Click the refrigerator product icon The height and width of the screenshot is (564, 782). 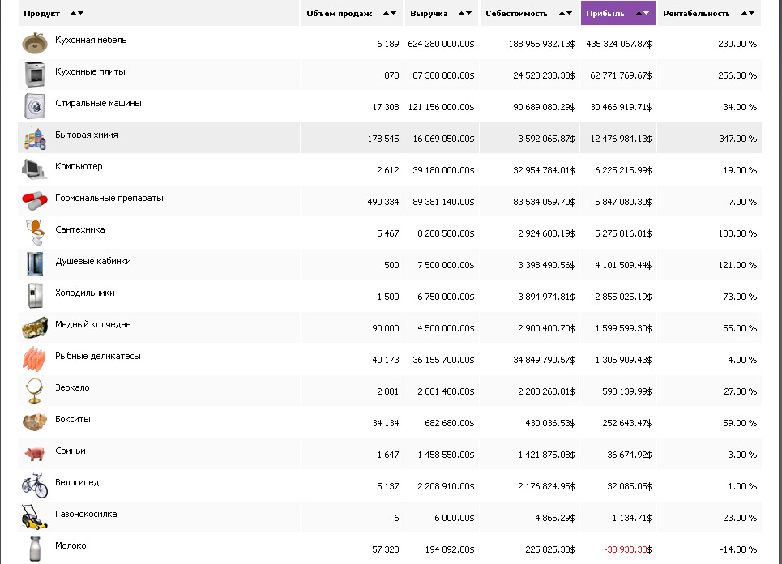tap(35, 295)
